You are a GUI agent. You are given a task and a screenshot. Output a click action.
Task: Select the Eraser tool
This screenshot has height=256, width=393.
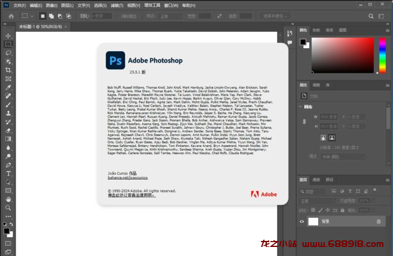pyautogui.click(x=8, y=130)
